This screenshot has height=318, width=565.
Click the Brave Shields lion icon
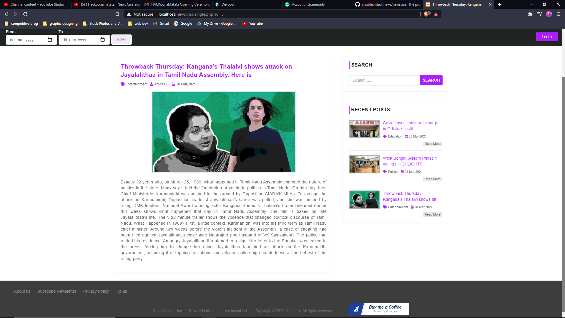(426, 14)
